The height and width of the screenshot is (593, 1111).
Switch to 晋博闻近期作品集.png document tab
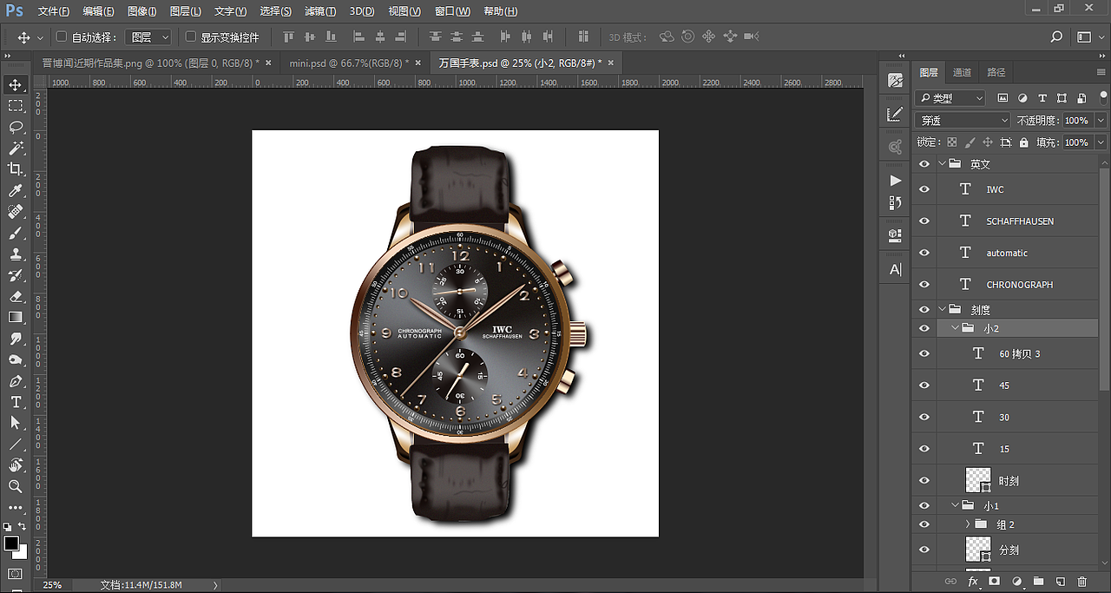coord(152,63)
